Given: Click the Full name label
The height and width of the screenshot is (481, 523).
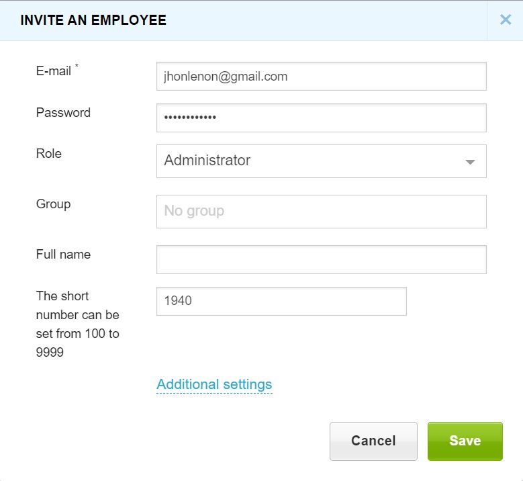Looking at the screenshot, I should [x=63, y=255].
